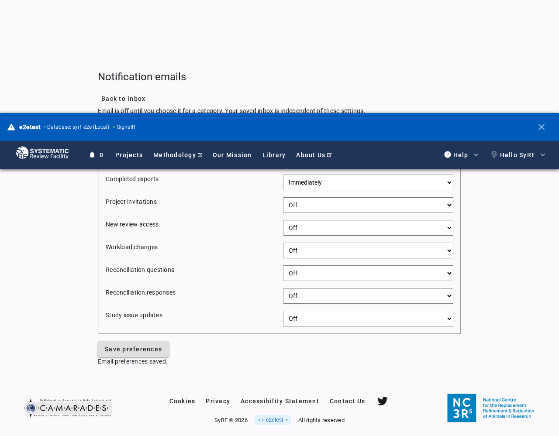
Task: Expand the Hello SyRF menu chevron
Action: (x=543, y=155)
